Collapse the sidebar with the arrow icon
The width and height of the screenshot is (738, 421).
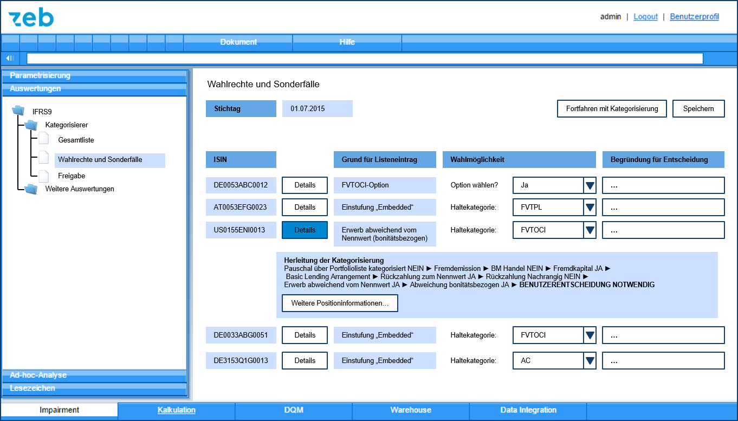point(10,59)
